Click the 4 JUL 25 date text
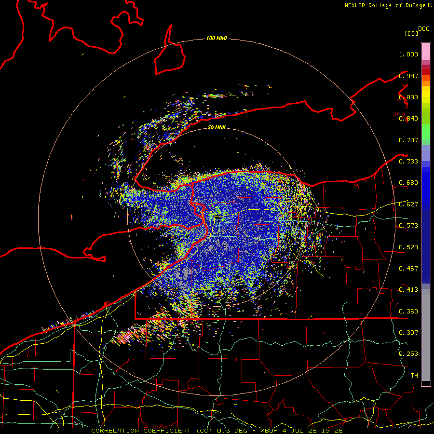 pyautogui.click(x=299, y=431)
